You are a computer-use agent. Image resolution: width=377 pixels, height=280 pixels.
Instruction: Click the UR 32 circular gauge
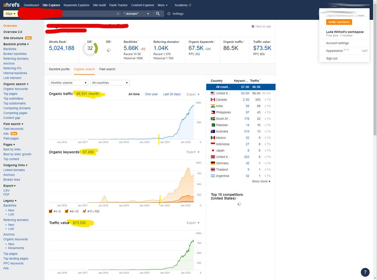[90, 49]
